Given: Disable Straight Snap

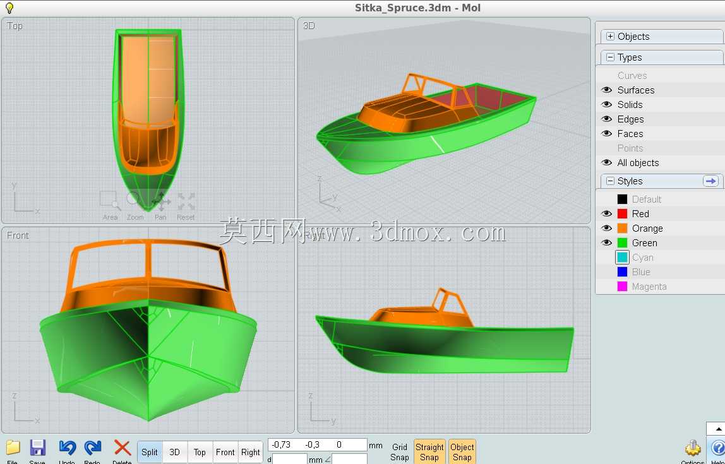Looking at the screenshot, I should tap(429, 452).
